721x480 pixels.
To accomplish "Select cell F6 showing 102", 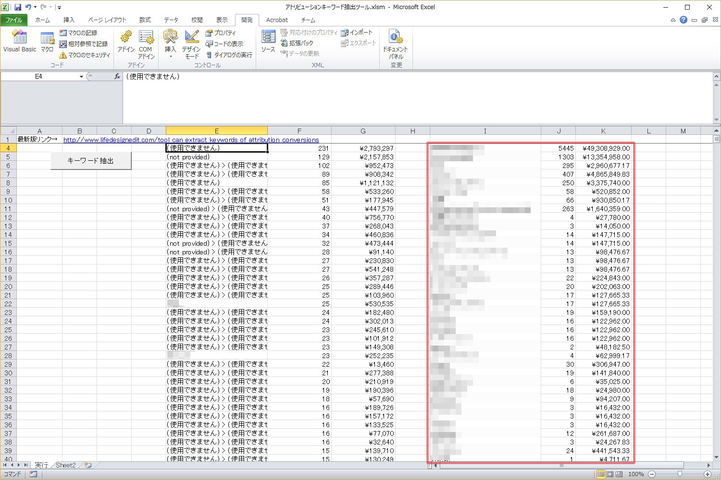I will tap(299, 166).
